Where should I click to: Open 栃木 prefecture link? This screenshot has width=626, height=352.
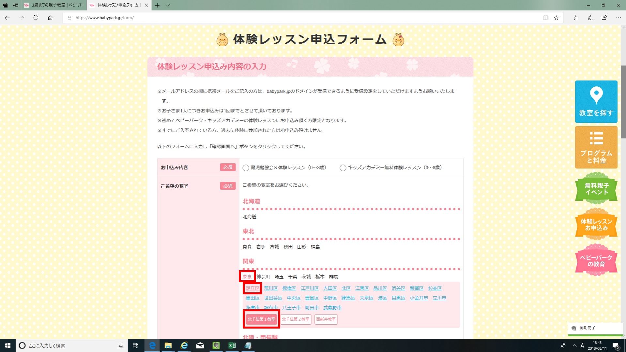pos(320,277)
